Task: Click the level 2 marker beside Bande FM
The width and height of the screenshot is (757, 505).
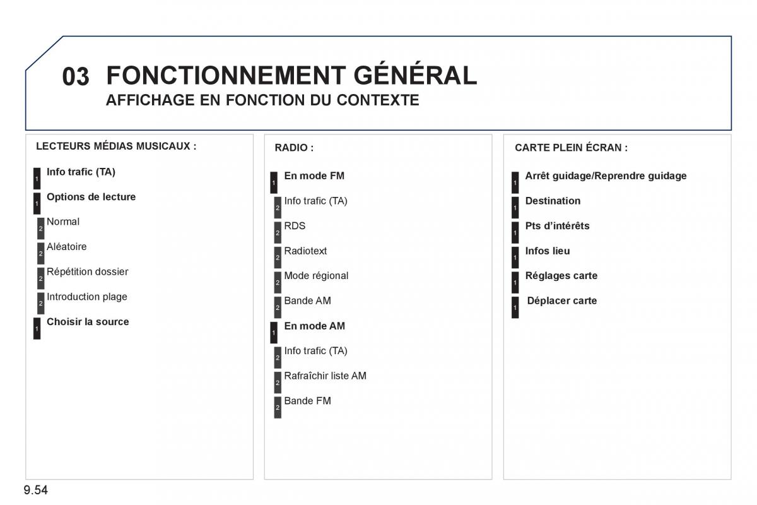Action: [278, 407]
